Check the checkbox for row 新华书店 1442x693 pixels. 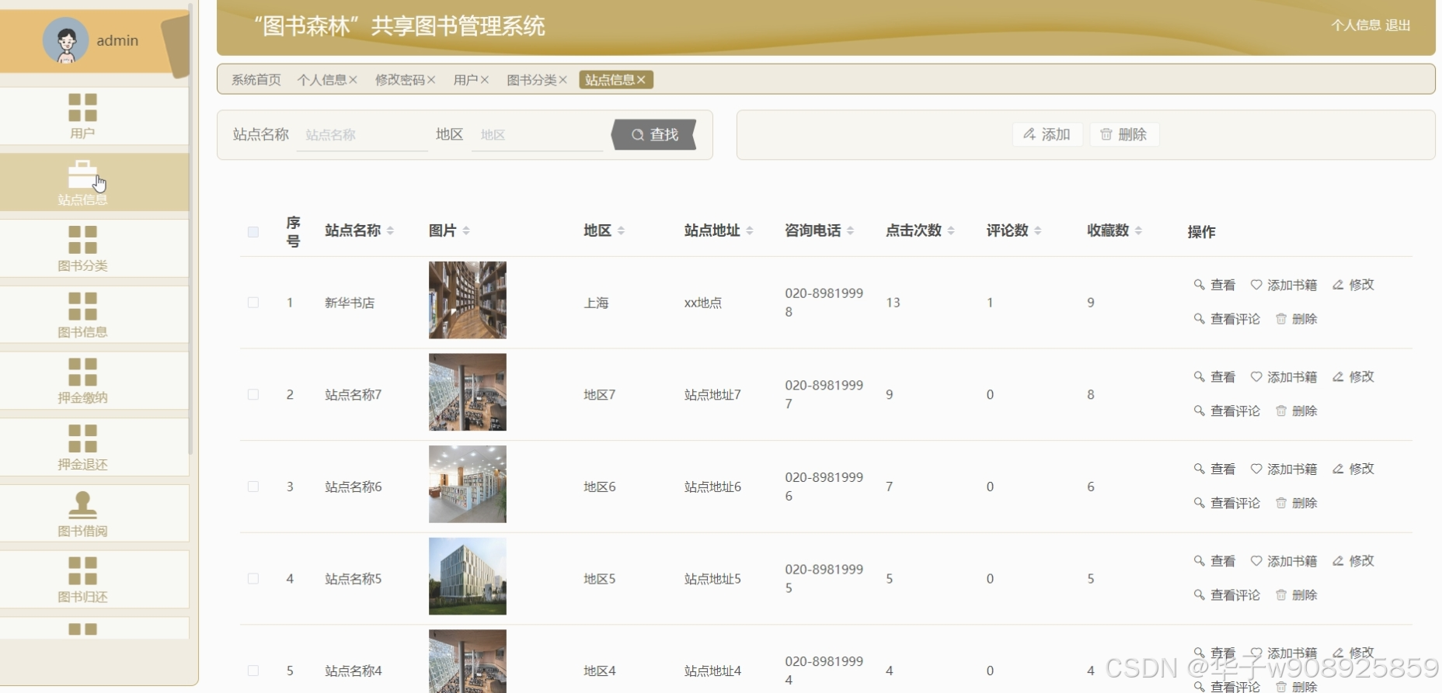[x=253, y=303]
